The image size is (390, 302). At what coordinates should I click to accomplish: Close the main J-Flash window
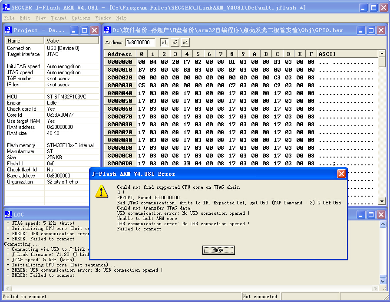pos(384,8)
